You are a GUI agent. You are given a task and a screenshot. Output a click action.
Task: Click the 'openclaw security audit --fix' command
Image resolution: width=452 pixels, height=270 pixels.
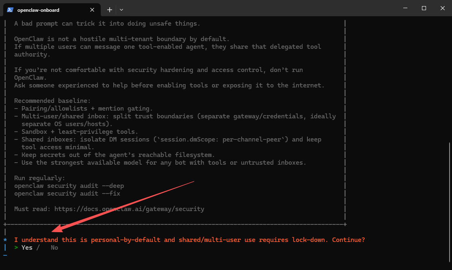[67, 194]
